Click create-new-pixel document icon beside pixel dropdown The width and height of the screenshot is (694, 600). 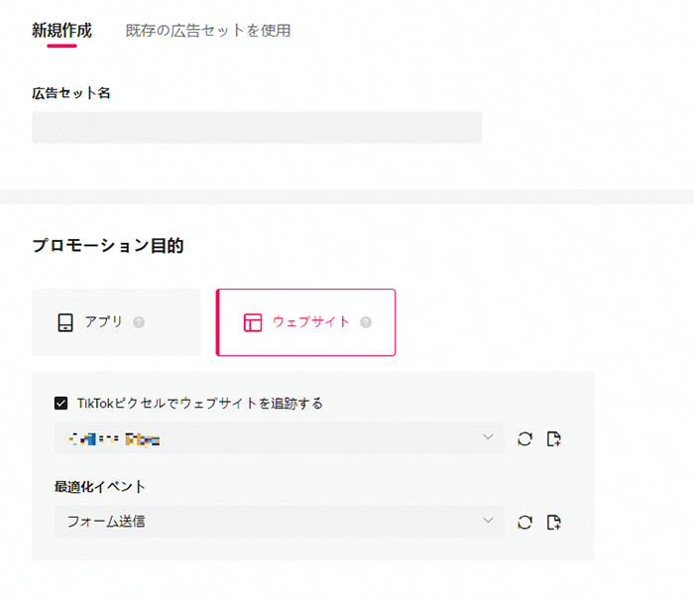pyautogui.click(x=553, y=438)
